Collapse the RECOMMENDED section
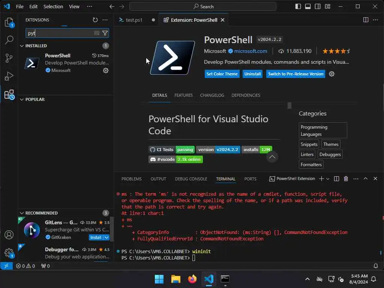 coord(22,213)
